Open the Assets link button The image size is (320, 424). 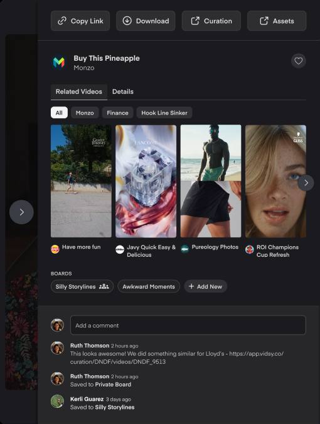[277, 21]
